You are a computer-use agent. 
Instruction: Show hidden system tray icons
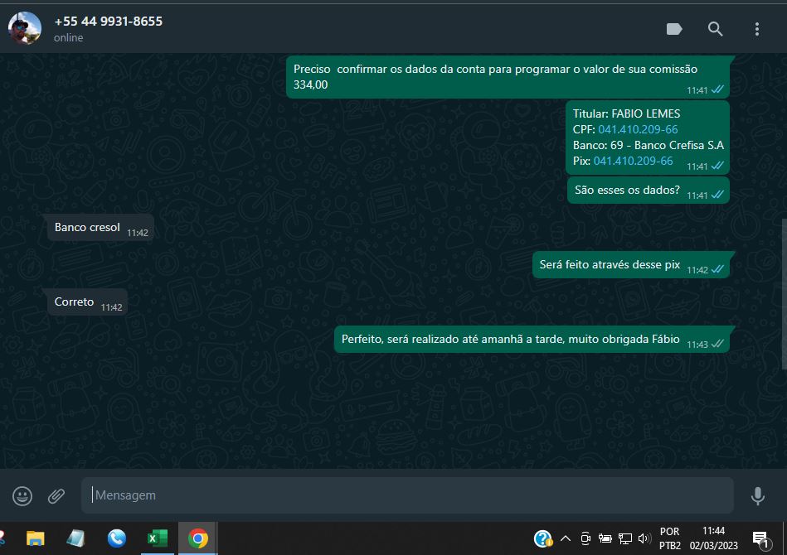(566, 538)
